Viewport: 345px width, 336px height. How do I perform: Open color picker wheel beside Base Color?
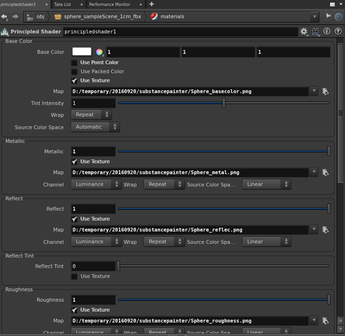[x=99, y=52]
